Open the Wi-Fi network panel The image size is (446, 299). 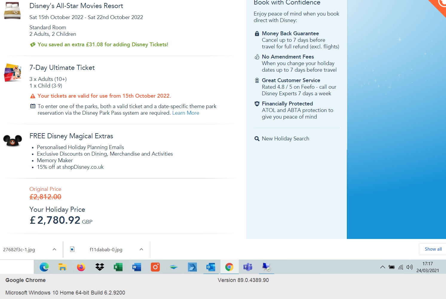[x=401, y=267]
